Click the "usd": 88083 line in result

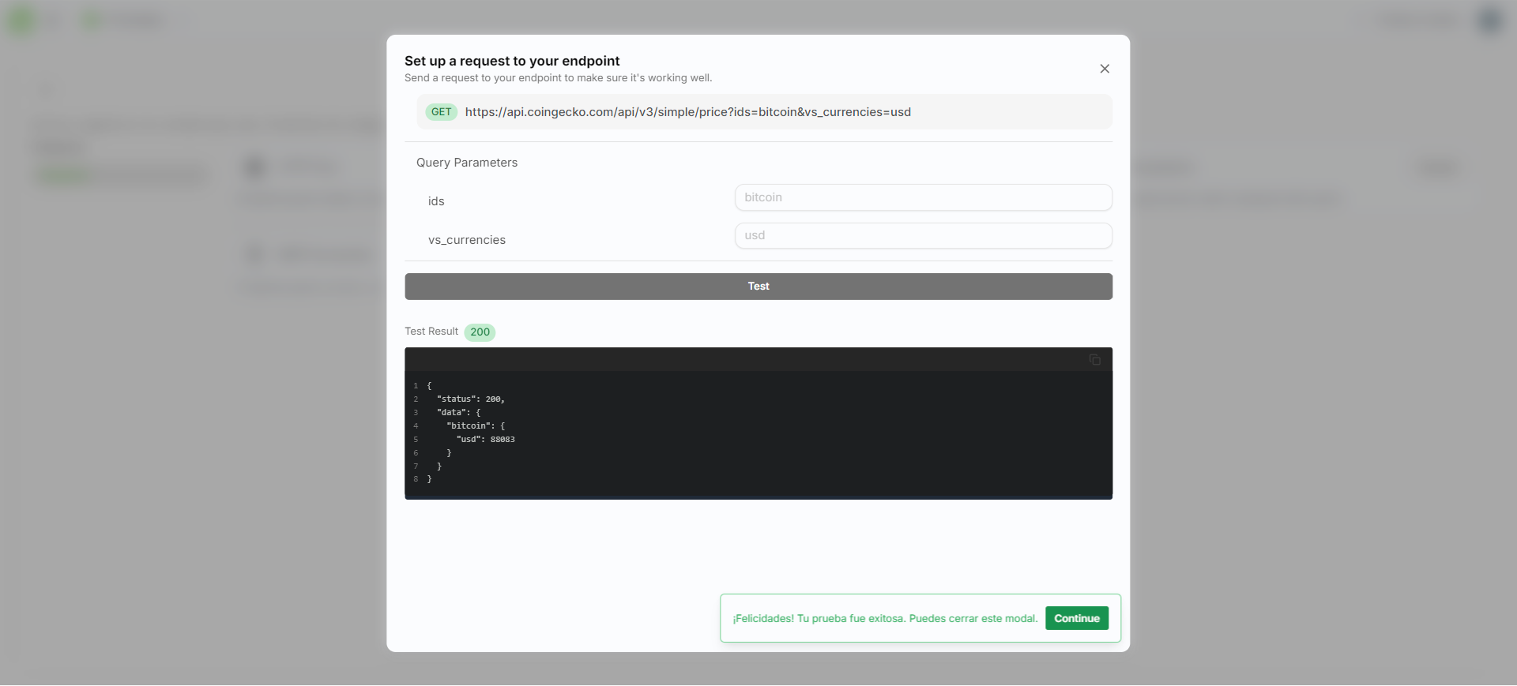click(x=485, y=440)
